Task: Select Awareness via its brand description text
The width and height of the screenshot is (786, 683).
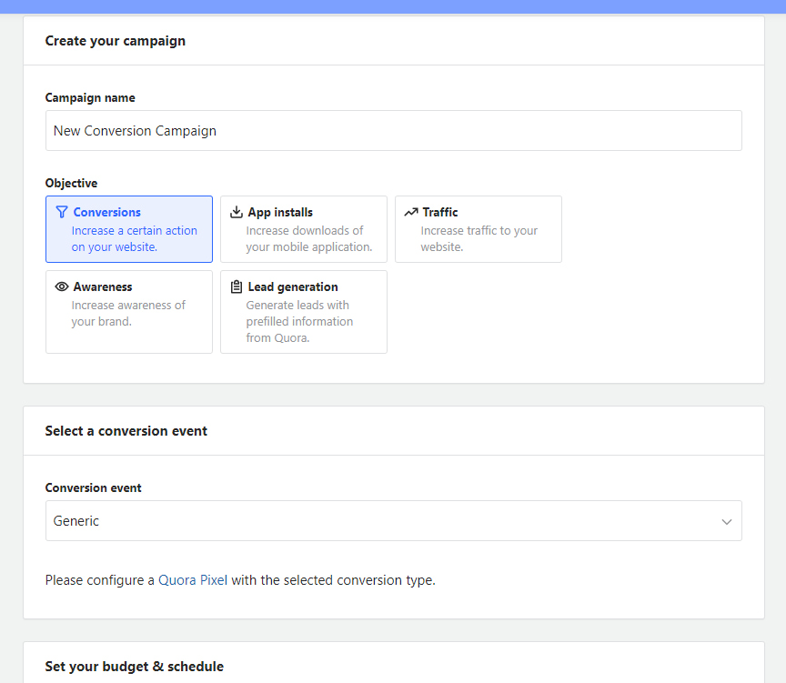Action: [x=128, y=314]
